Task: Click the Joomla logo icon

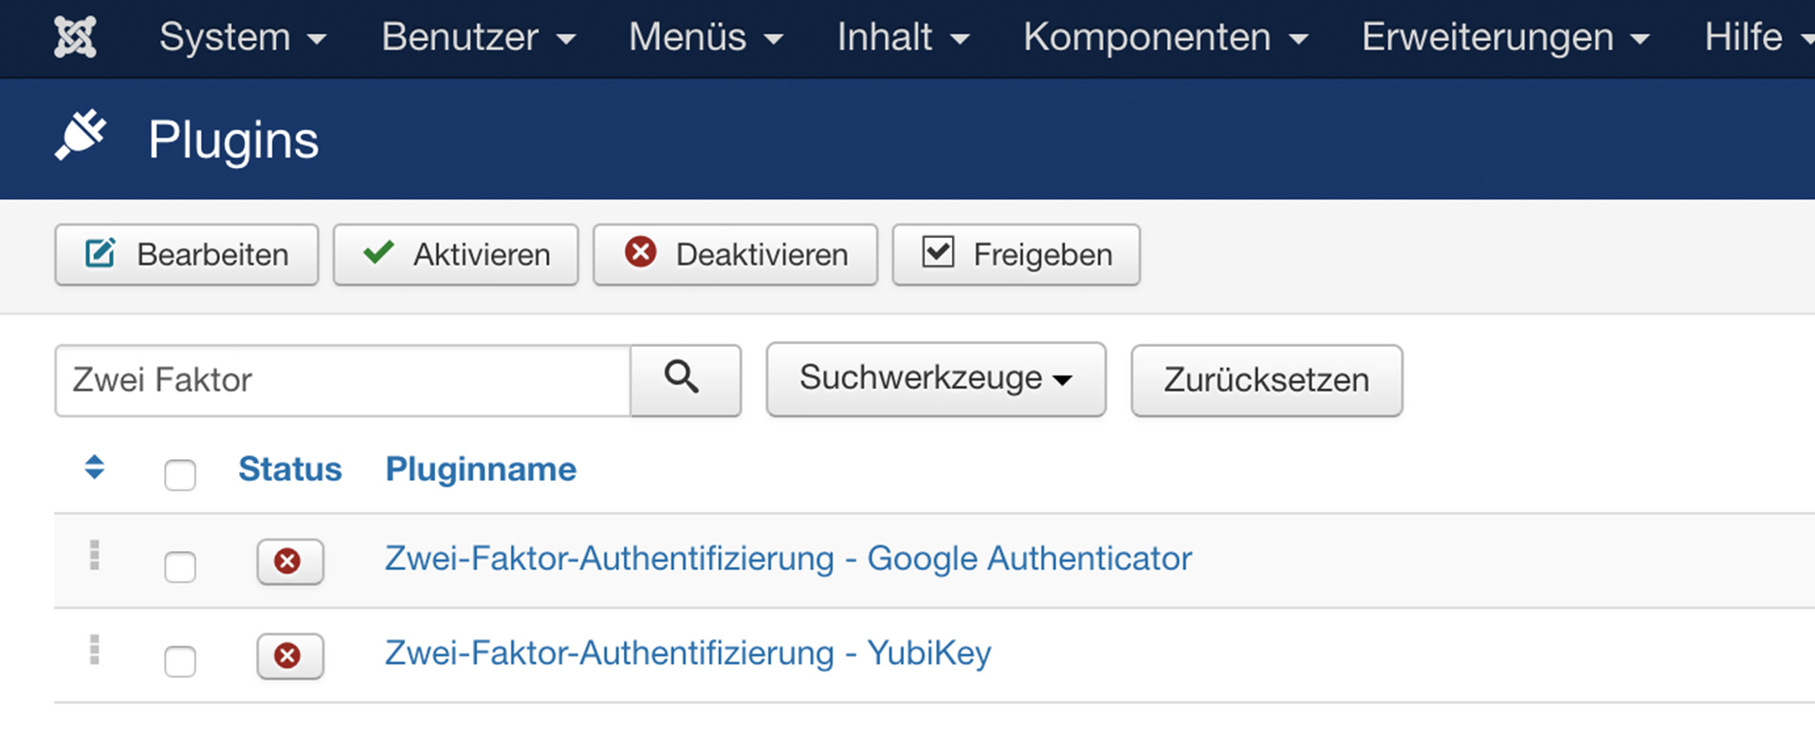Action: pos(75,38)
